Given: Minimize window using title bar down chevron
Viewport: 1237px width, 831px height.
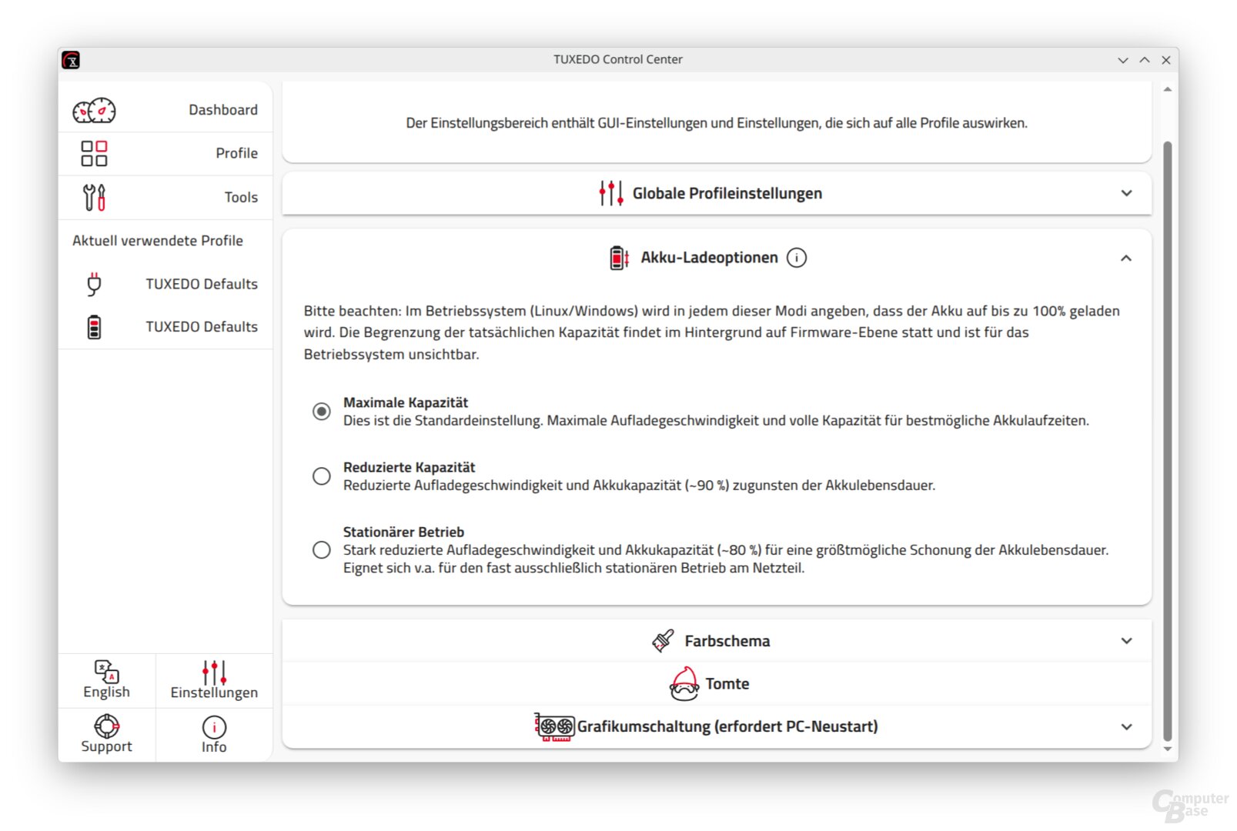Looking at the screenshot, I should point(1122,60).
